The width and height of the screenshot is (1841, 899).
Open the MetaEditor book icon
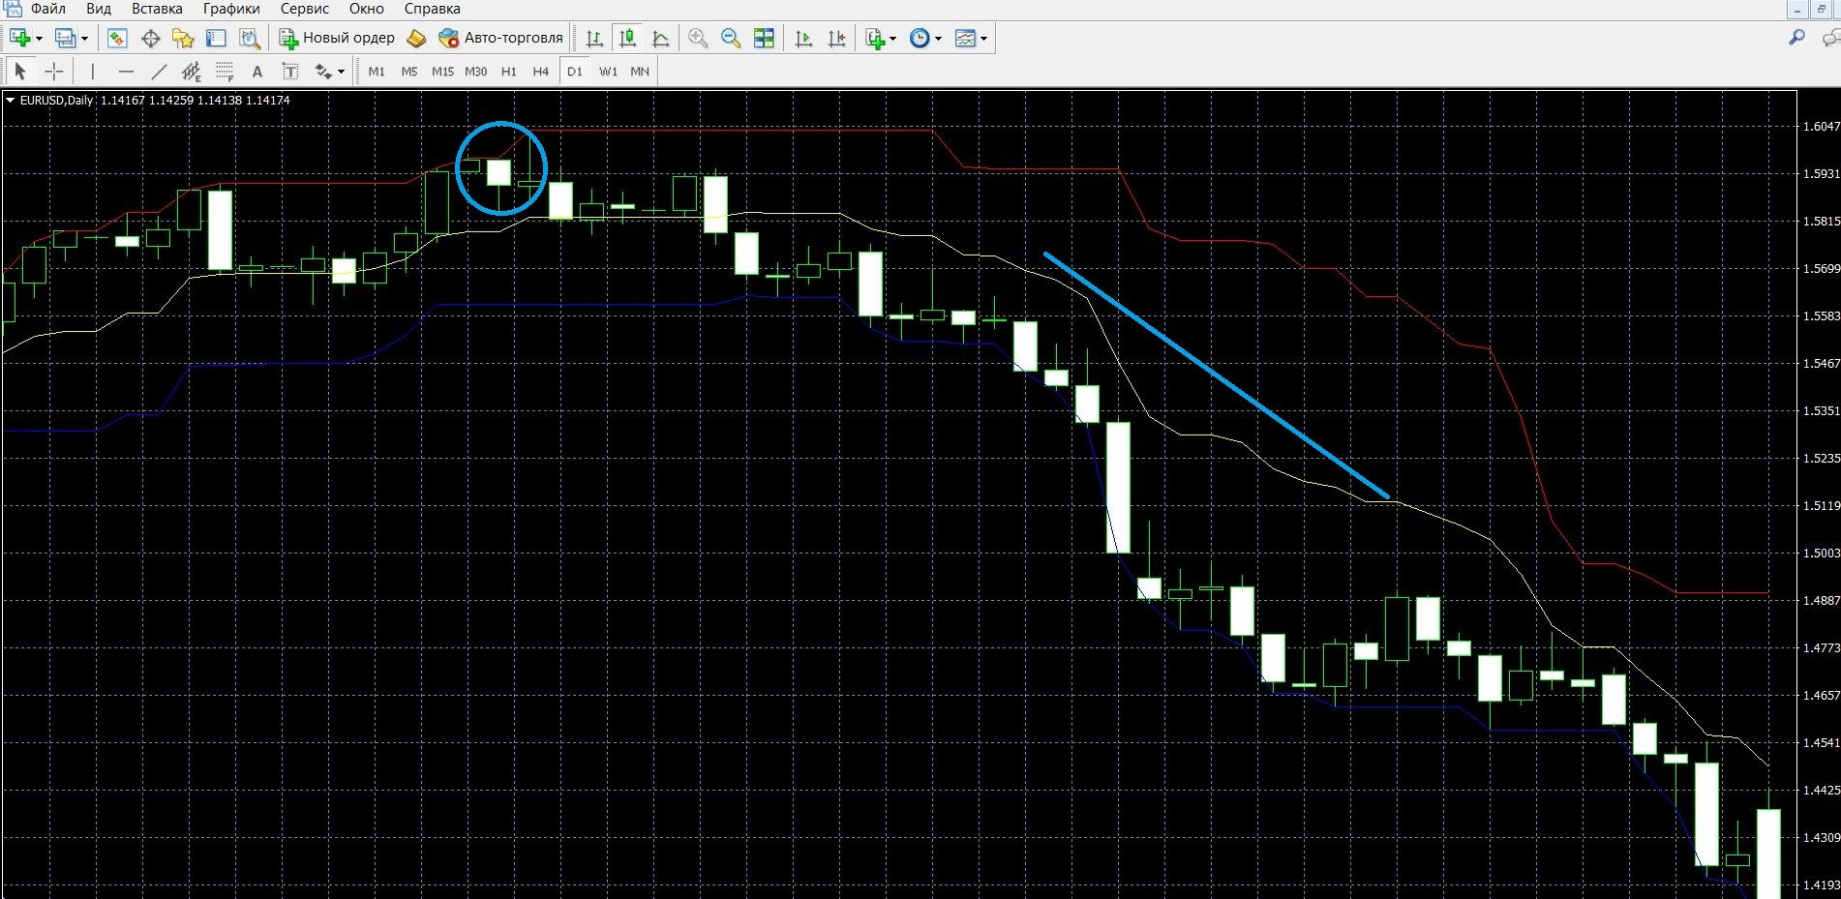point(416,38)
